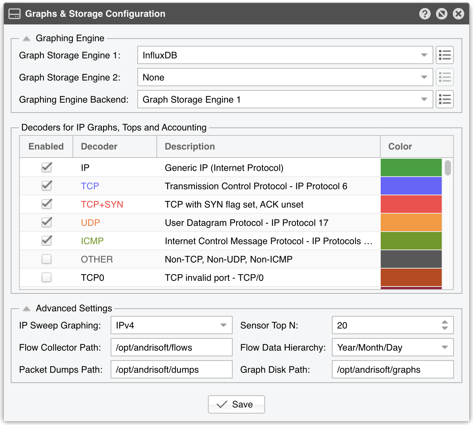Click the Color column header
This screenshot has width=473, height=425.
click(x=412, y=146)
